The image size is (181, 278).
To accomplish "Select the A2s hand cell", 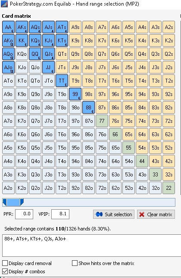I will pyautogui.click(x=169, y=27).
